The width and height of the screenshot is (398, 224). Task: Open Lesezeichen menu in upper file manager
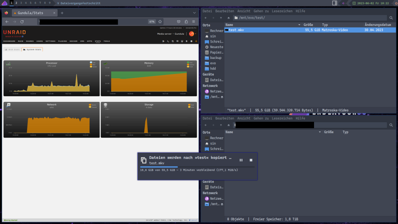(282, 11)
